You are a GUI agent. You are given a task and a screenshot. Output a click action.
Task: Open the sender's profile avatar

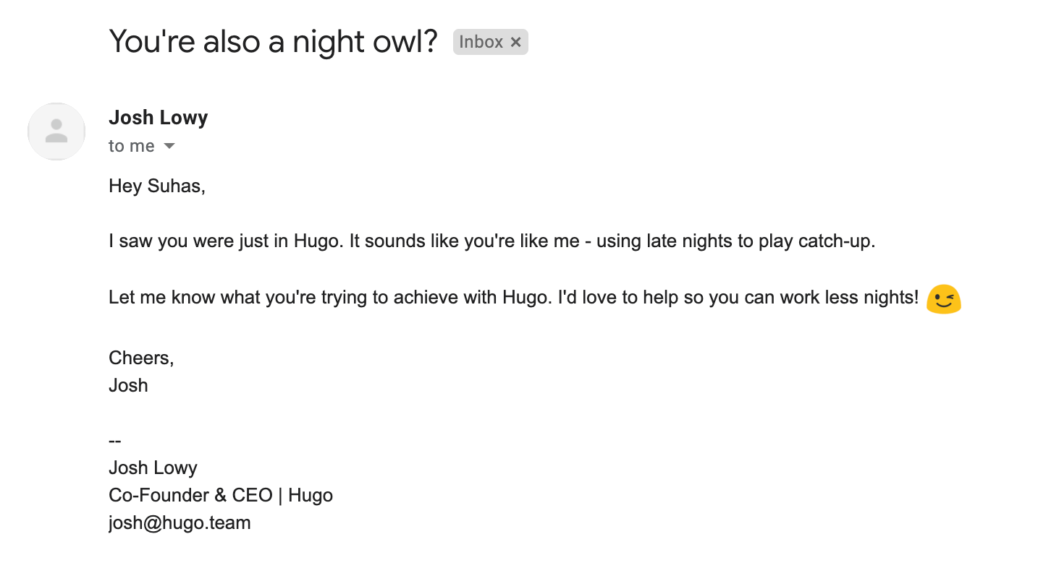click(56, 132)
